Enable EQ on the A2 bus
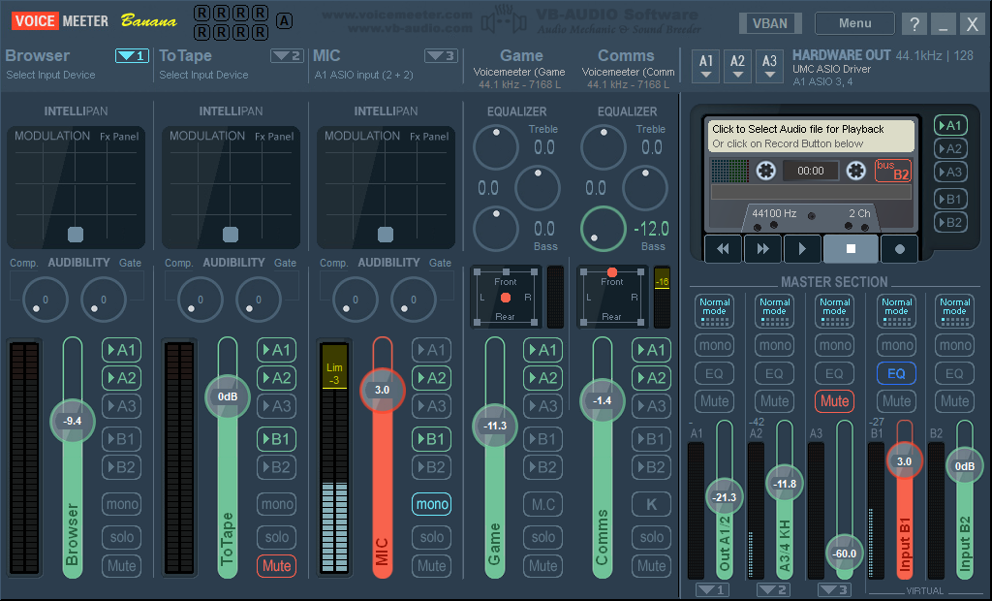Viewport: 992px width, 601px height. click(x=774, y=373)
